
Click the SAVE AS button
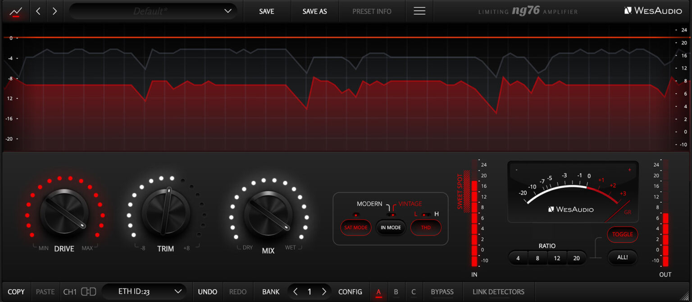[x=314, y=11]
